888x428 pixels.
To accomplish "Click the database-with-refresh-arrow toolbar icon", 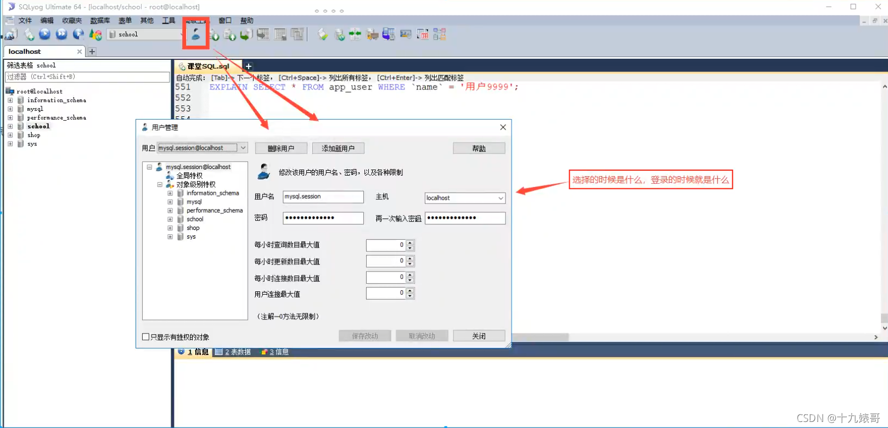I will [340, 35].
